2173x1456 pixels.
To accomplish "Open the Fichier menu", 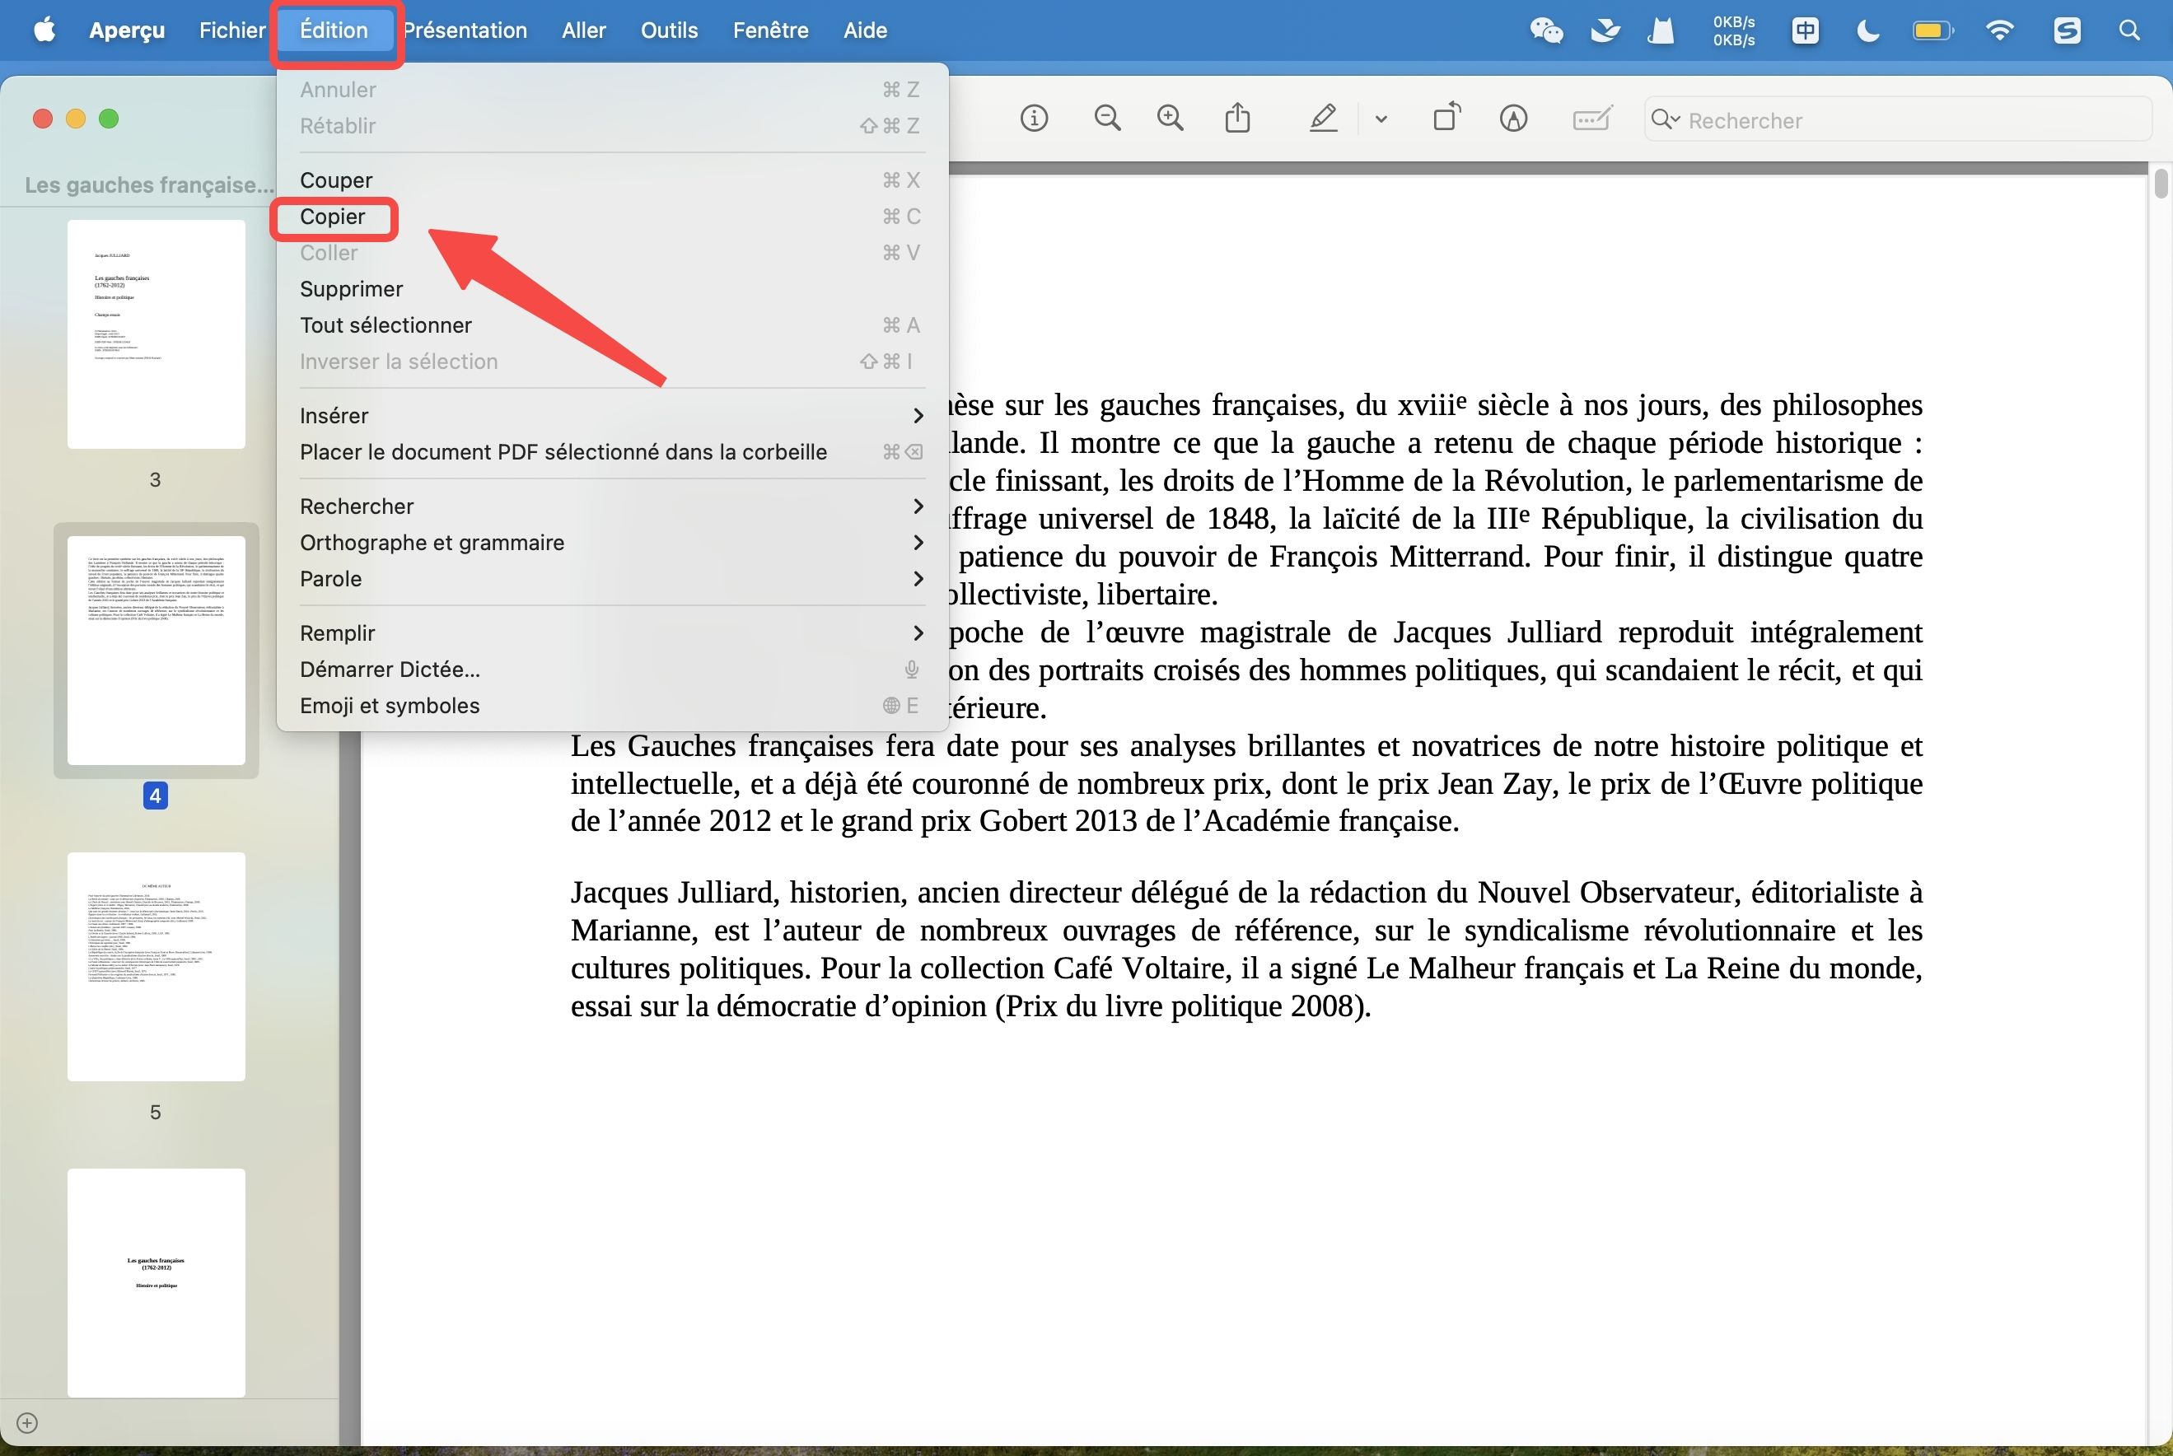I will [232, 30].
